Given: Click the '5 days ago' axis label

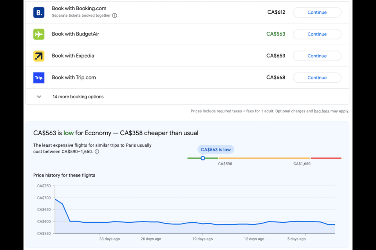Looking at the screenshot, I should (x=296, y=239).
